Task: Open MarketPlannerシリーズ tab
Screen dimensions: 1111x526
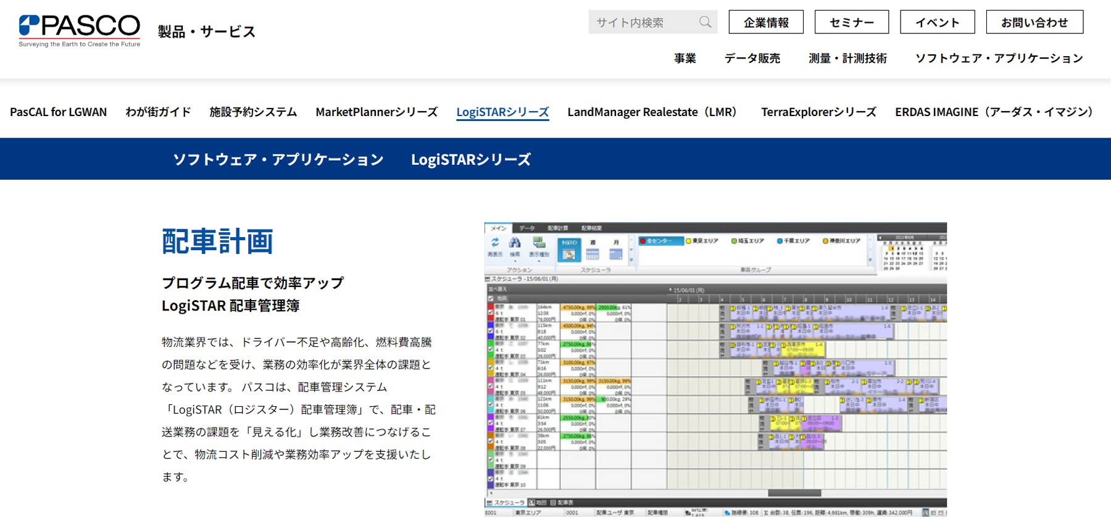Action: point(377,112)
